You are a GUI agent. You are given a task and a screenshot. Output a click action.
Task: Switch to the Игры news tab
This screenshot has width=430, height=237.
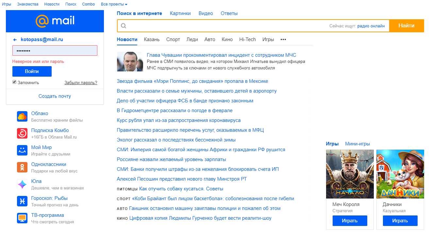pyautogui.click(x=268, y=39)
